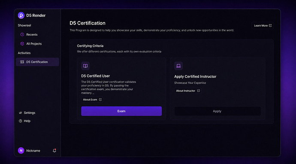
Task: Click the D5 Render logo icon
Action: coord(21,15)
